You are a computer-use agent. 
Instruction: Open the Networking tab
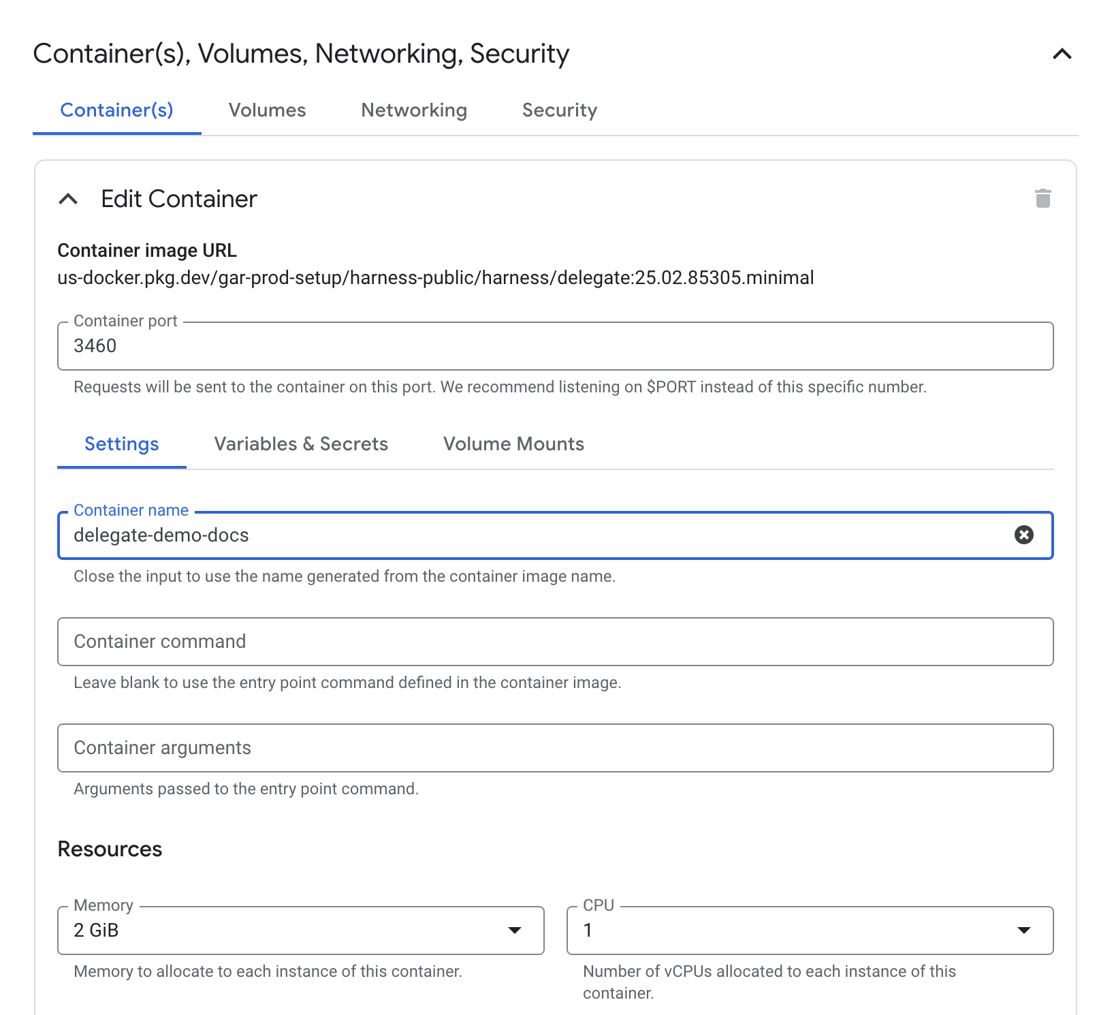click(413, 110)
